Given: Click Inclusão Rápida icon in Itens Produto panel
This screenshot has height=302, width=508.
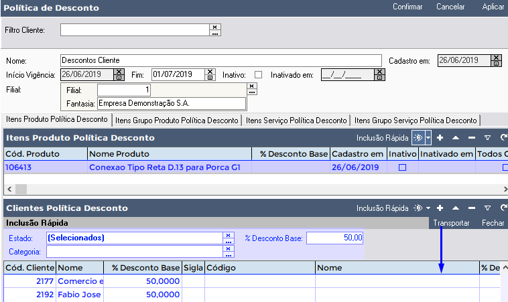Looking at the screenshot, I should (x=418, y=138).
